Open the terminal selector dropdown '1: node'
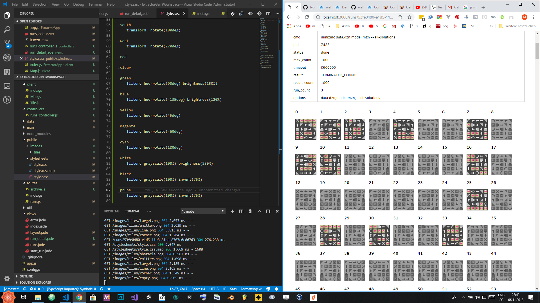The height and width of the screenshot is (303, 540). click(203, 211)
